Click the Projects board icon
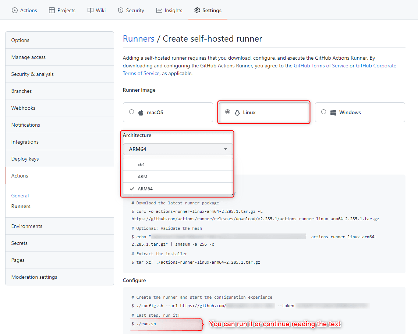Viewport: 418px width, 334px height. [52, 10]
